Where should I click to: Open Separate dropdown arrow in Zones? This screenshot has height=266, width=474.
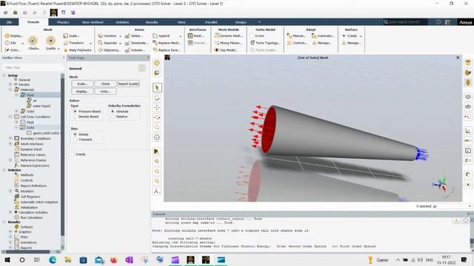(x=120, y=43)
